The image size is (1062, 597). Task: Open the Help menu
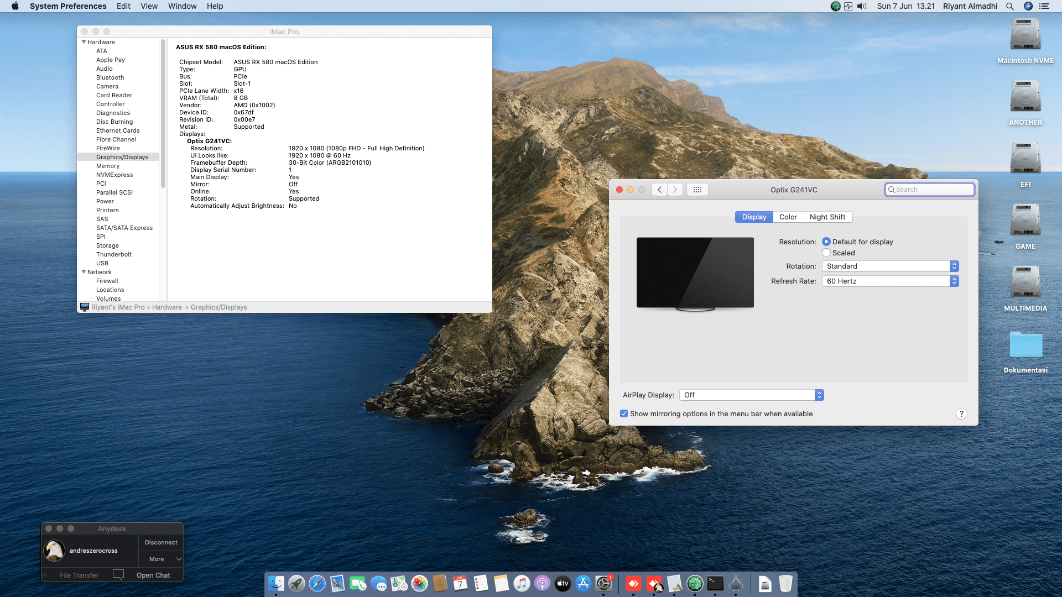[215, 6]
